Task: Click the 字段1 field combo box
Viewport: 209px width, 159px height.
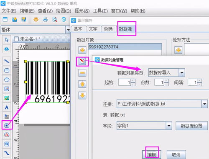Action: (x=144, y=126)
